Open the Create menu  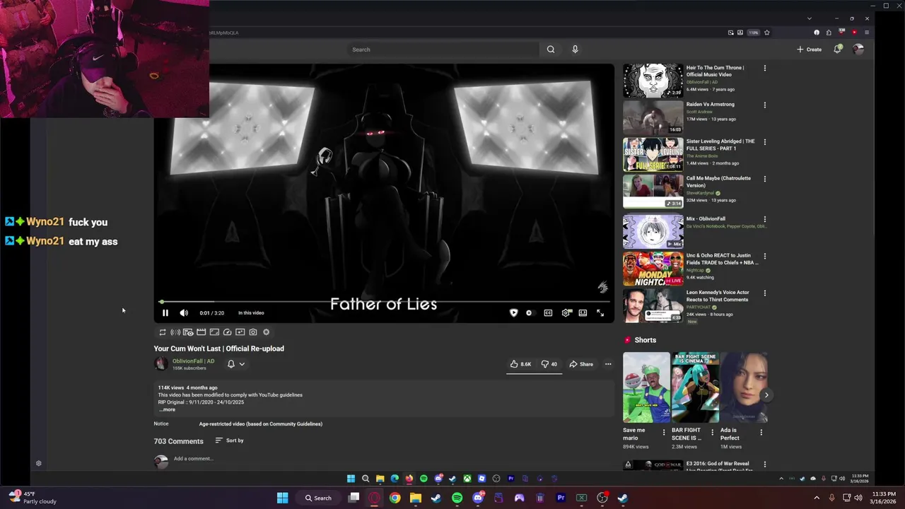point(809,49)
